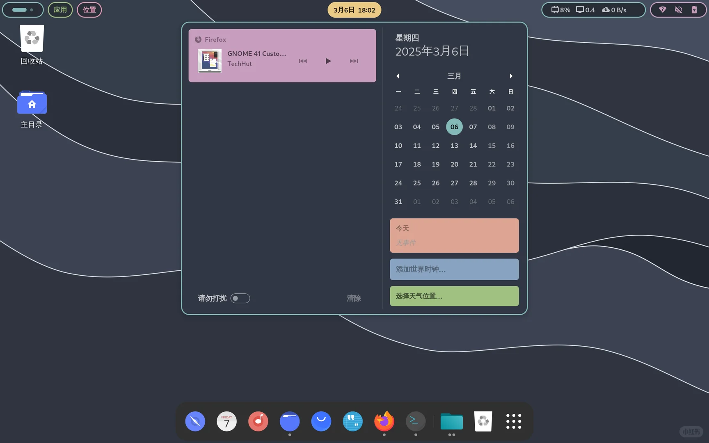Open the compass browser icon in the dock

pos(195,421)
